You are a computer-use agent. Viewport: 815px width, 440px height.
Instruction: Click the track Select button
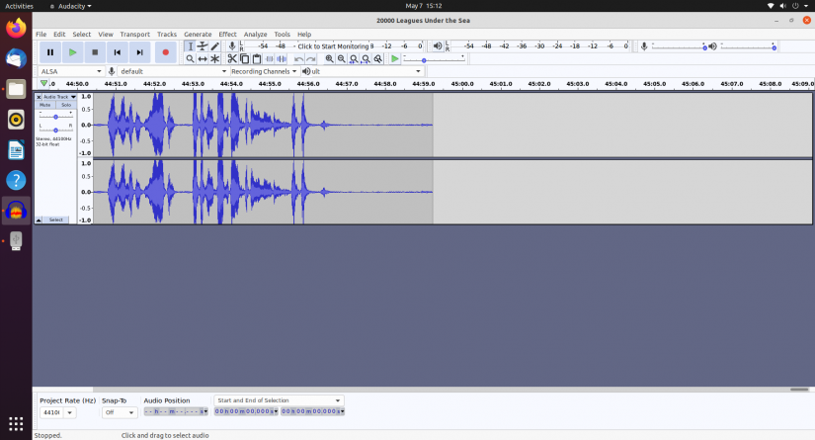coord(56,220)
